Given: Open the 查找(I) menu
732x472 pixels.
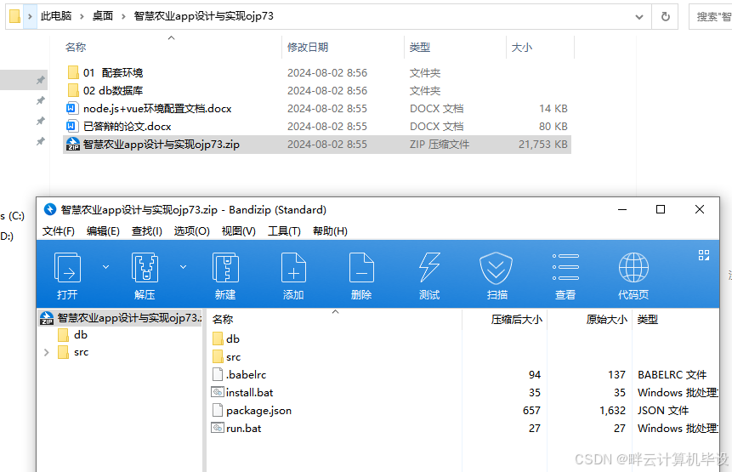Looking at the screenshot, I should (146, 231).
